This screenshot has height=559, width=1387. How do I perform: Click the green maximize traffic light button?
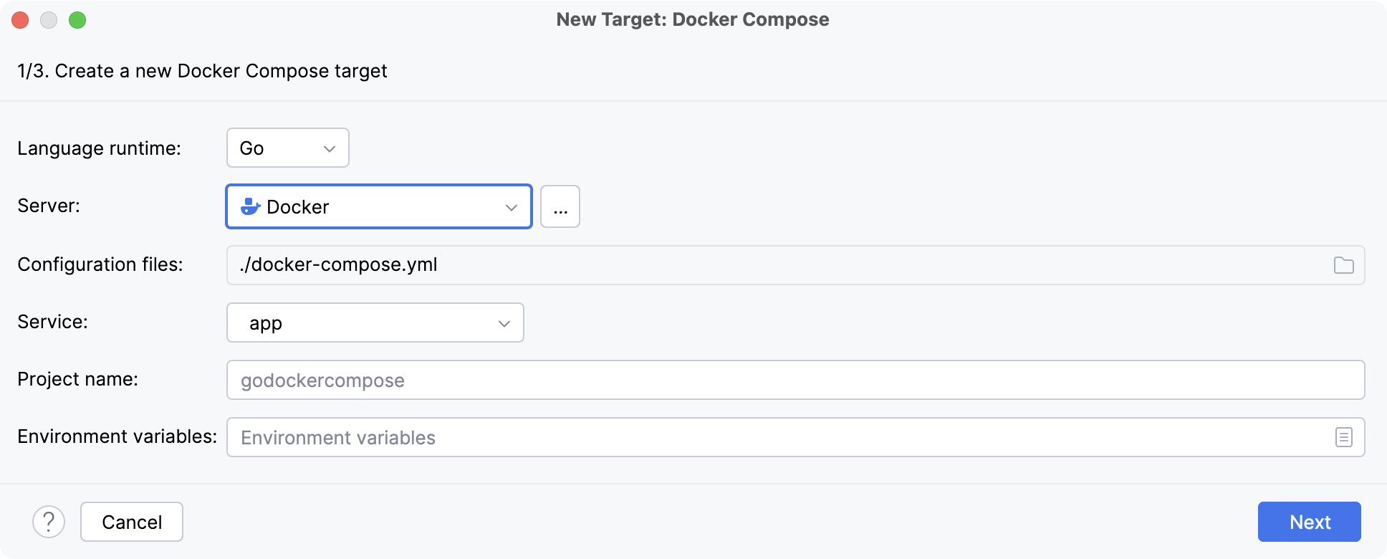point(79,20)
